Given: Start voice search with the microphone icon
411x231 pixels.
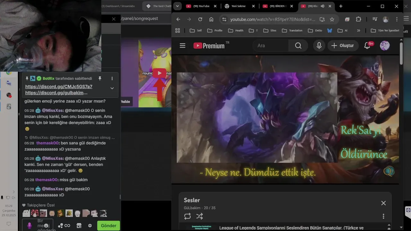Looking at the screenshot, I should 319,46.
